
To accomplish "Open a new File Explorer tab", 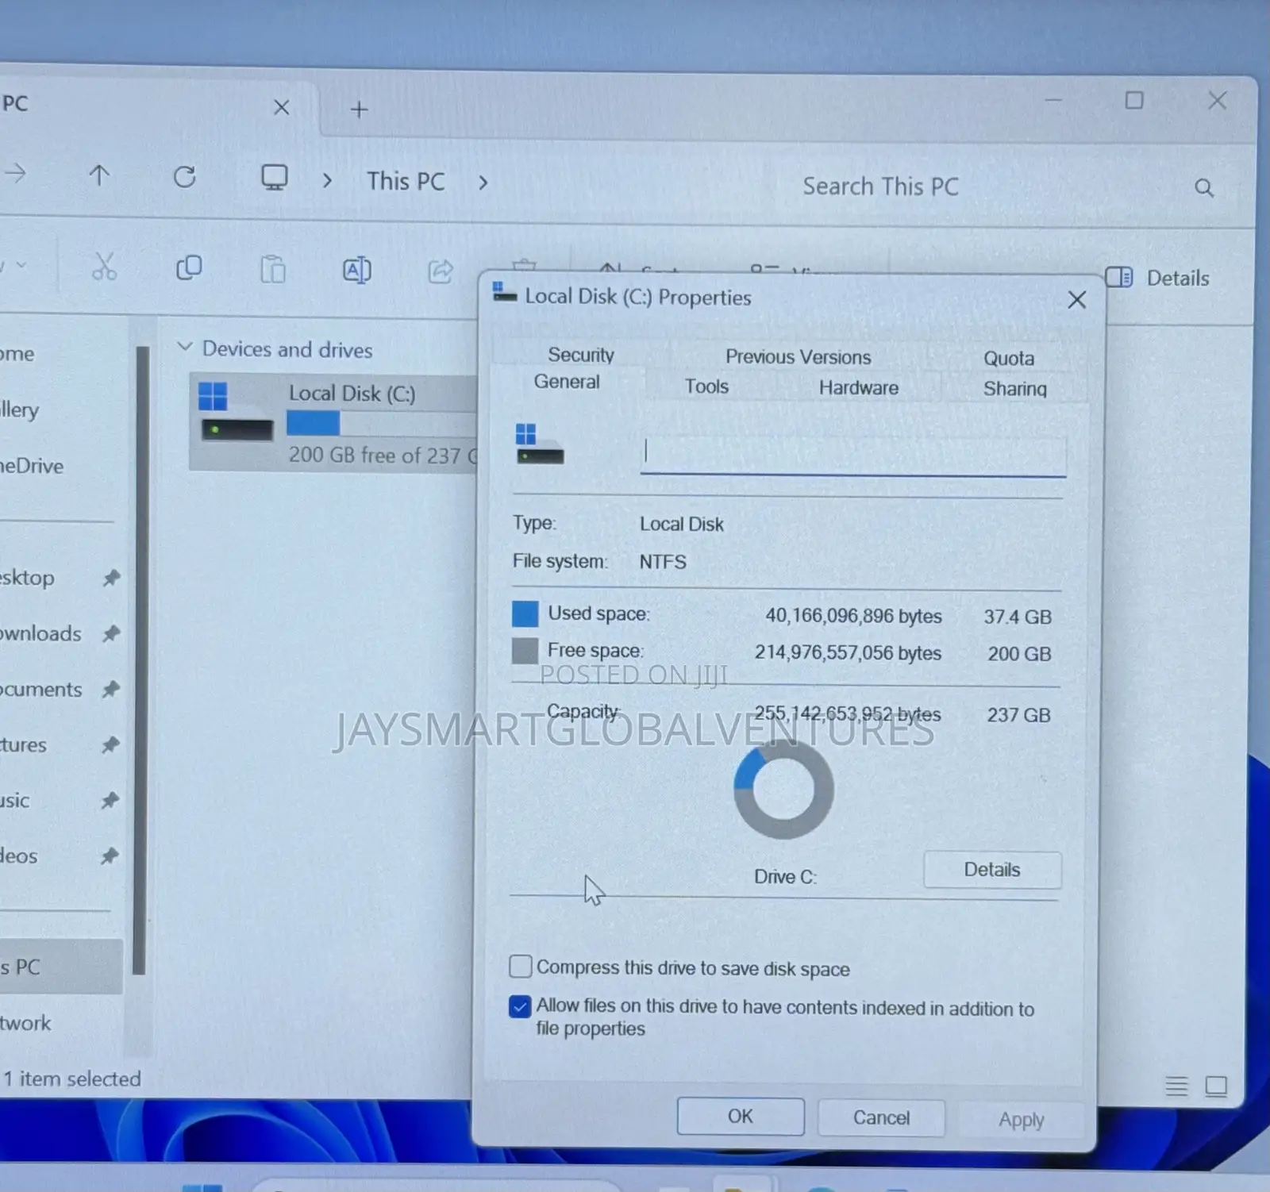I will (x=359, y=110).
